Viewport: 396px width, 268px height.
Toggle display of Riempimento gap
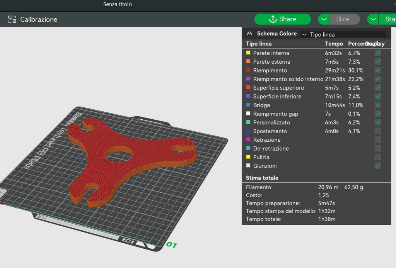pyautogui.click(x=378, y=114)
